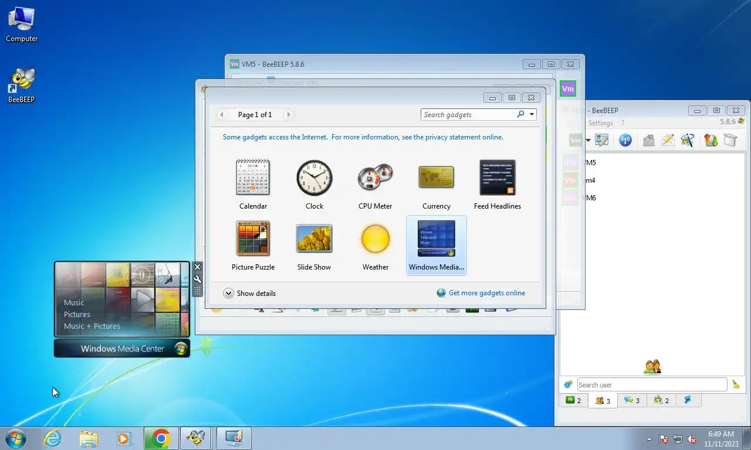Click the Vm avatar in VM5 window
This screenshot has width=751, height=450.
[567, 89]
